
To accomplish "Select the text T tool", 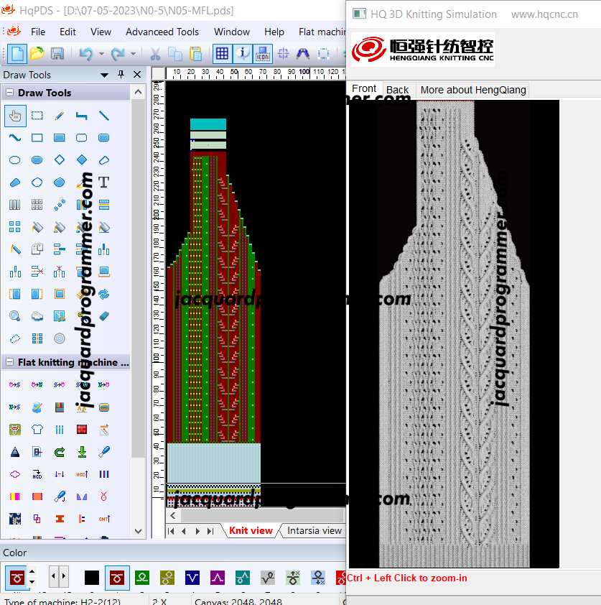I will coord(103,182).
